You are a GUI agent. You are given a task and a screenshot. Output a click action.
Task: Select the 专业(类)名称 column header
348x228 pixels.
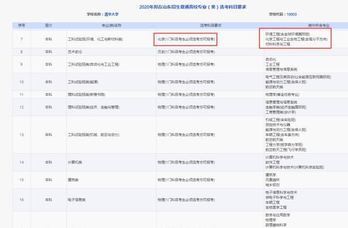(111, 26)
